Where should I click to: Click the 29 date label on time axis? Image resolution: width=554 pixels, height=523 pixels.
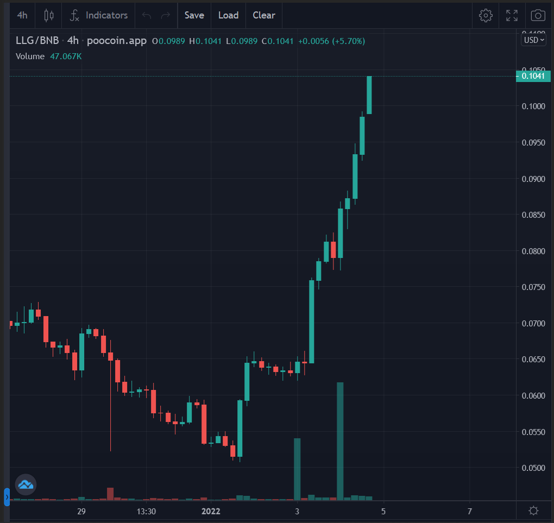click(x=81, y=511)
